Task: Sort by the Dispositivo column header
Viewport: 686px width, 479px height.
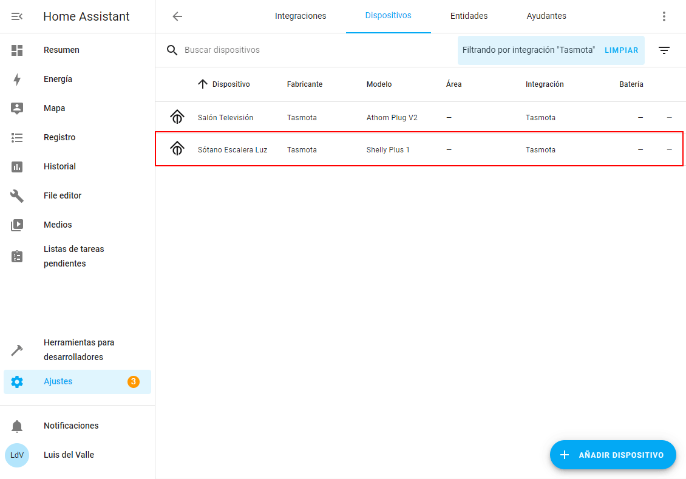Action: pyautogui.click(x=231, y=84)
